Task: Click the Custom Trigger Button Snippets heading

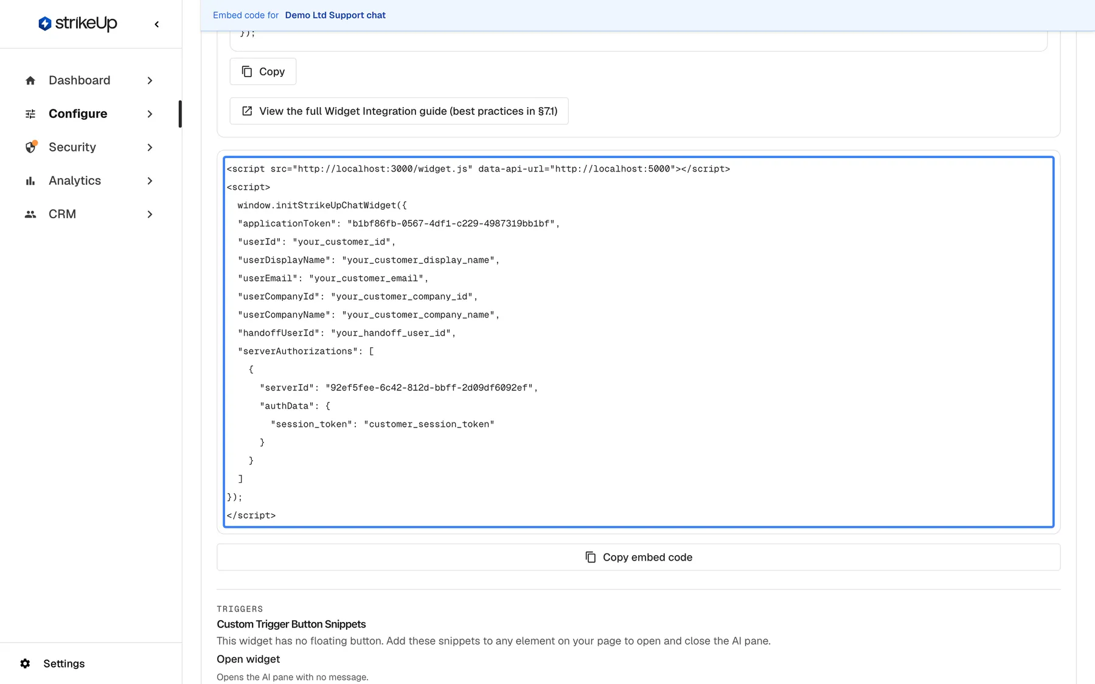Action: [x=291, y=624]
